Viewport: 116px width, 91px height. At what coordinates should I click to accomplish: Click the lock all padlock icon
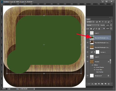click(99, 29)
